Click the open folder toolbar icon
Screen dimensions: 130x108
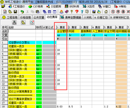(x=10, y=12)
